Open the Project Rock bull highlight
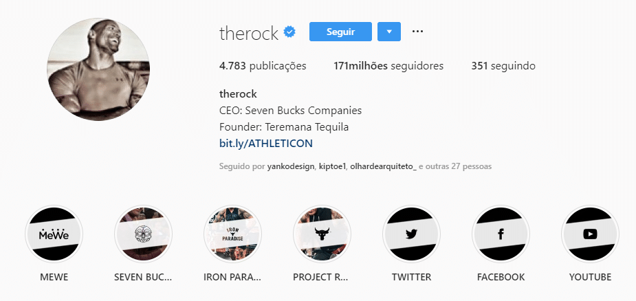Screen dimensions: 636x301 click(x=322, y=234)
